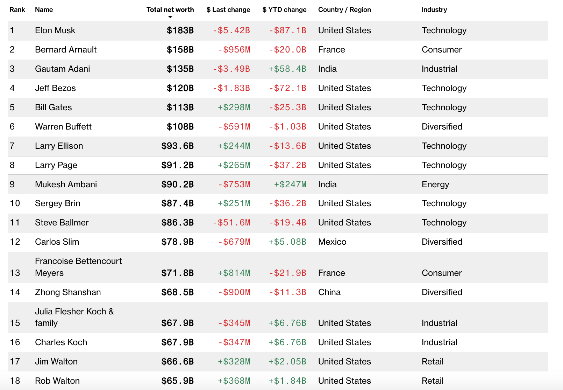Open Elon Musk's profile link
The image size is (563, 390).
click(x=55, y=30)
